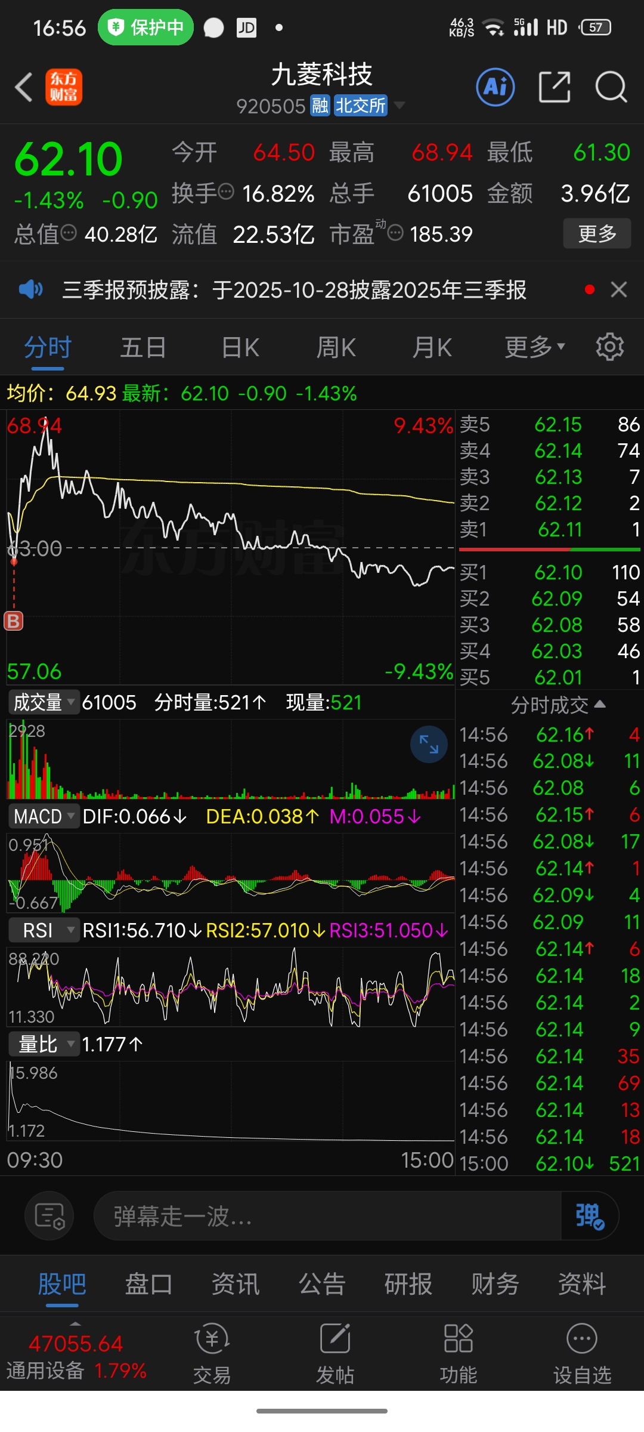Go back using the left chevron arrow
This screenshot has width=644, height=1432.
24,87
